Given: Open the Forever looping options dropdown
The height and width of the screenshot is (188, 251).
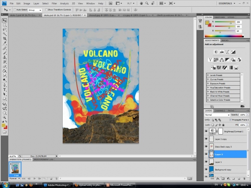Looking at the screenshot, I should pos(15,178).
